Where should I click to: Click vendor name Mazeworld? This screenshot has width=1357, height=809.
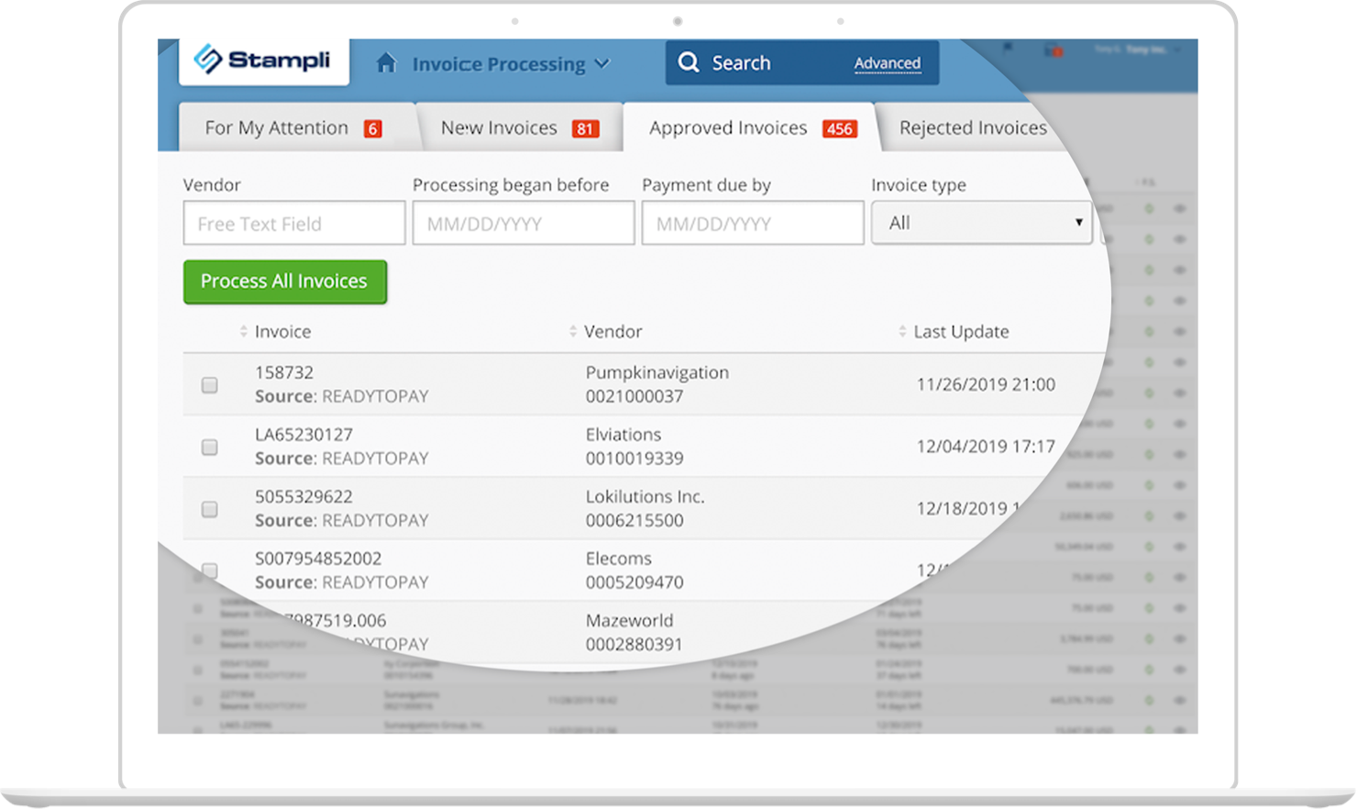click(x=630, y=620)
